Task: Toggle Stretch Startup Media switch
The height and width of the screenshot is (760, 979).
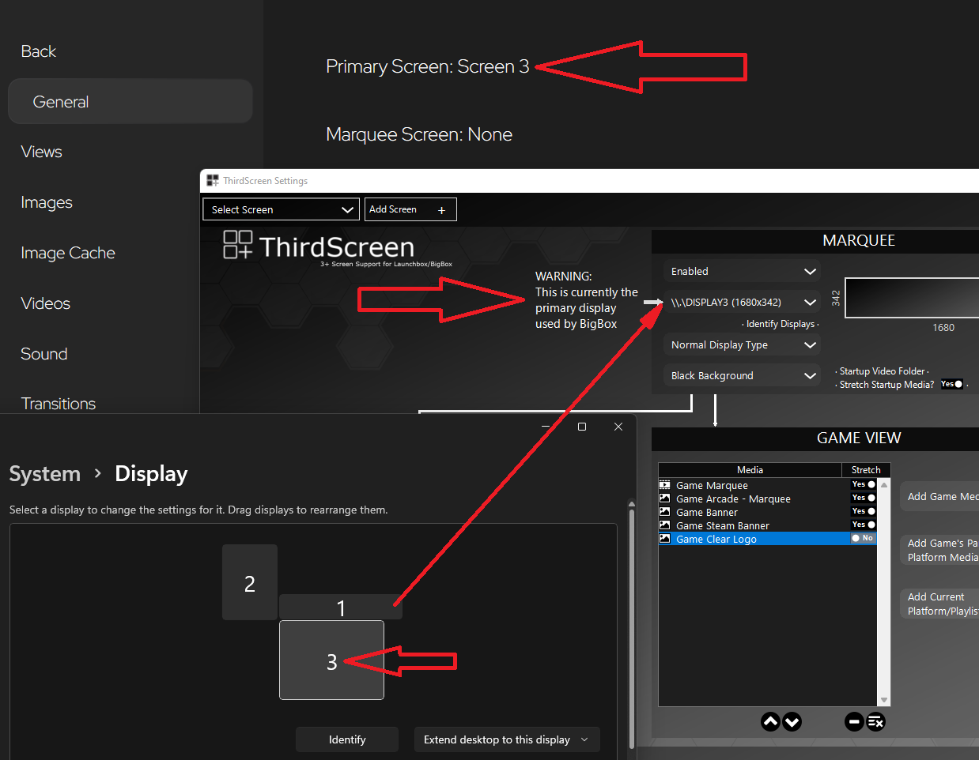Action: pos(952,385)
